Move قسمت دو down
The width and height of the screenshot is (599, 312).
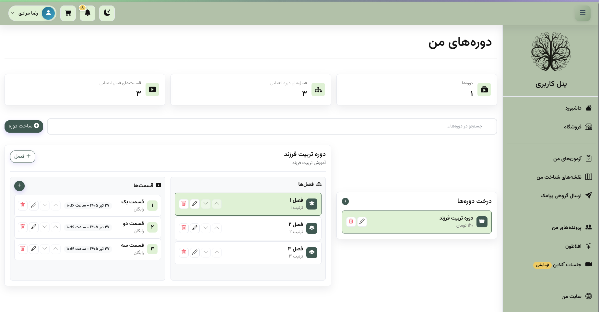45,227
